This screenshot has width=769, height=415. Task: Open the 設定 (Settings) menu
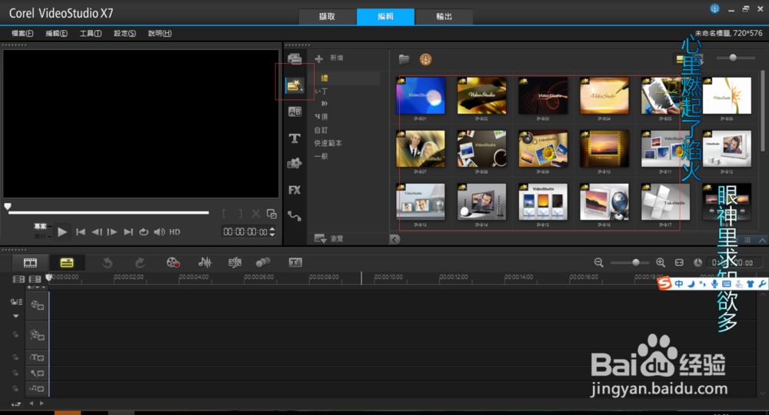pyautogui.click(x=125, y=33)
